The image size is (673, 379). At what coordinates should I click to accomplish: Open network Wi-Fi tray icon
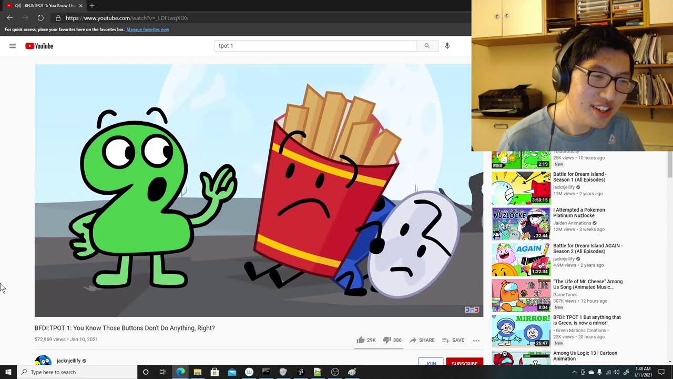click(x=608, y=372)
